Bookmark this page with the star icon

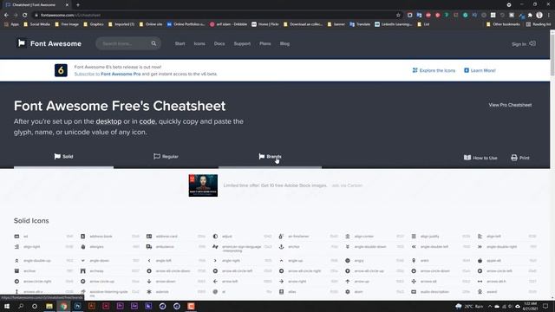398,16
